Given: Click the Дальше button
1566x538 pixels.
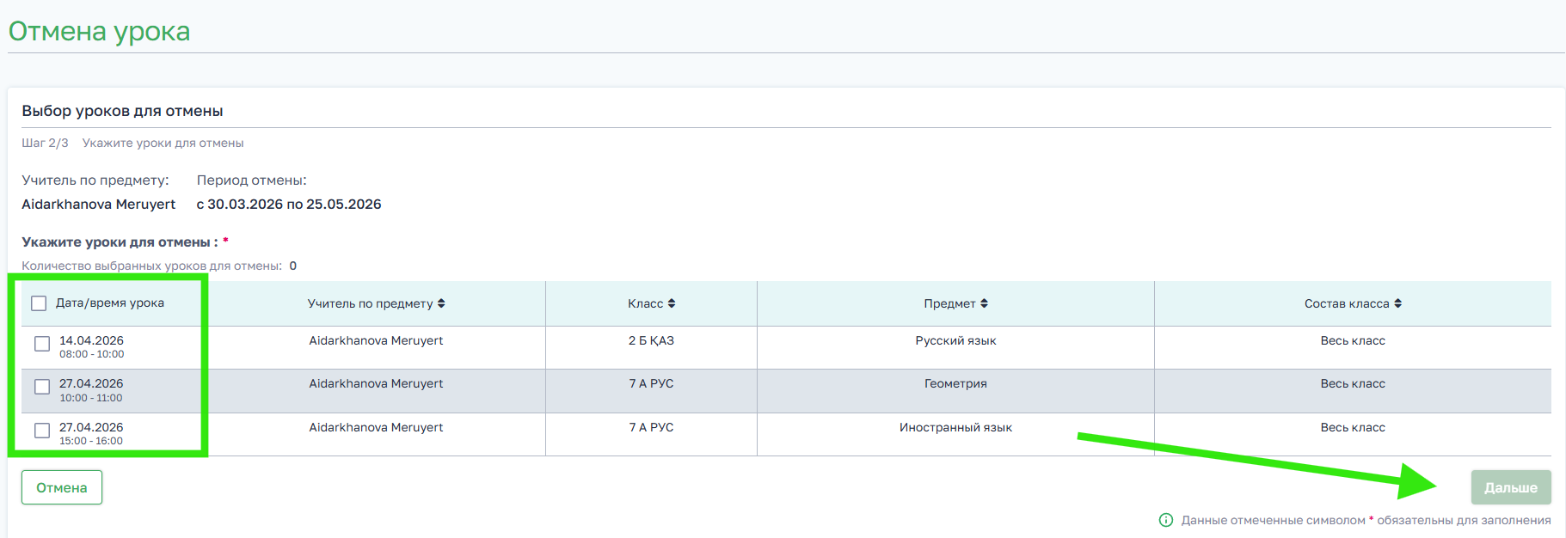Looking at the screenshot, I should [x=1511, y=487].
